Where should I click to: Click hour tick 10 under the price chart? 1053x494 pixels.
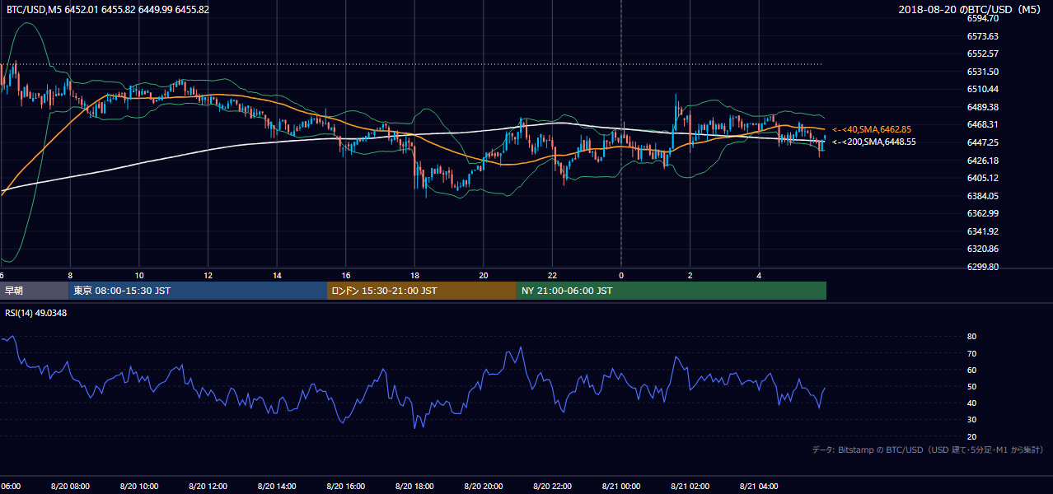pyautogui.click(x=139, y=275)
